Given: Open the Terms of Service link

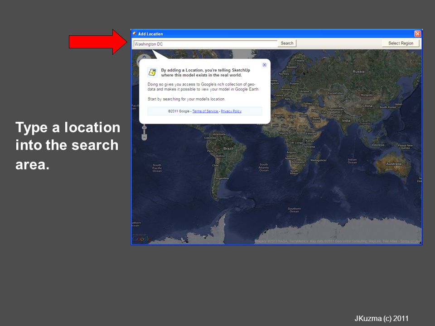Looking at the screenshot, I should [x=205, y=111].
